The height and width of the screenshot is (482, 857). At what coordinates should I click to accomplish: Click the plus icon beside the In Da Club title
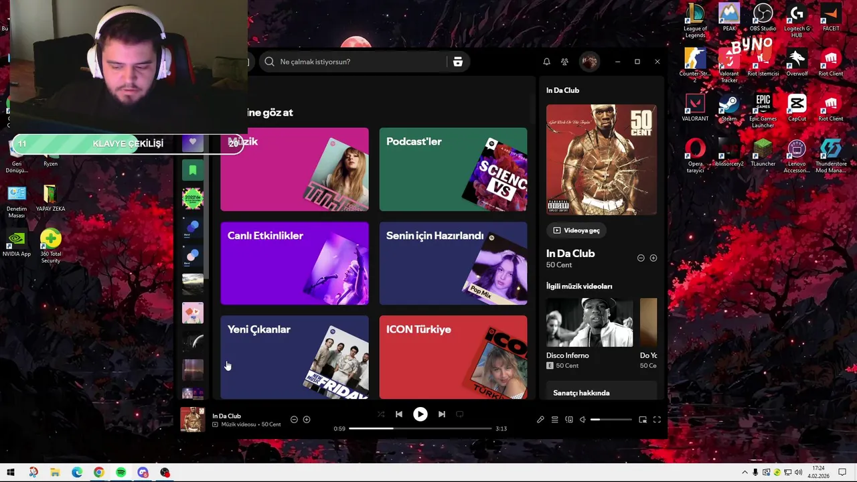click(x=653, y=258)
